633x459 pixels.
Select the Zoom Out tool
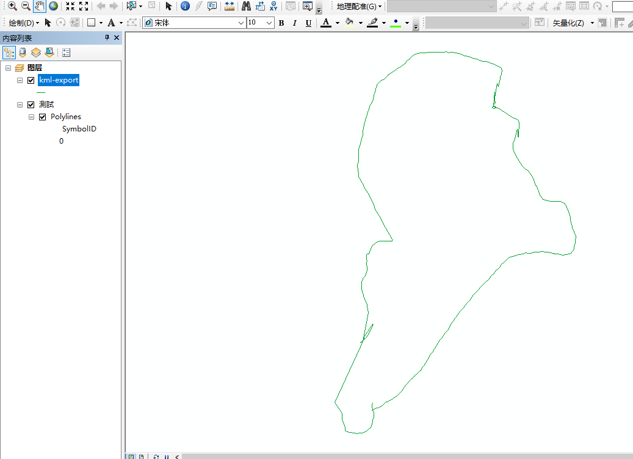26,6
